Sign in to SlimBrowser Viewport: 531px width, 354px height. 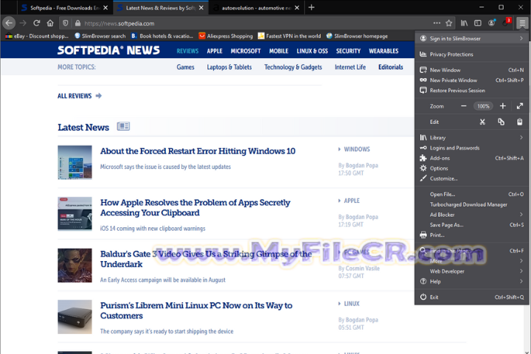[x=472, y=38]
